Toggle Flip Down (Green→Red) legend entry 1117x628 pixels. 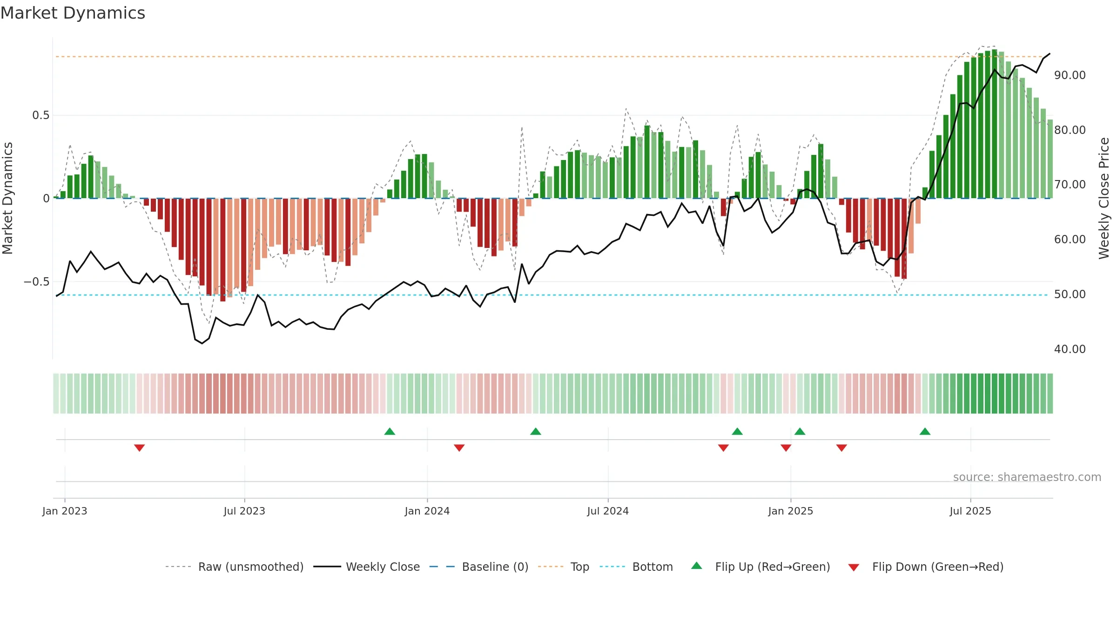point(926,567)
